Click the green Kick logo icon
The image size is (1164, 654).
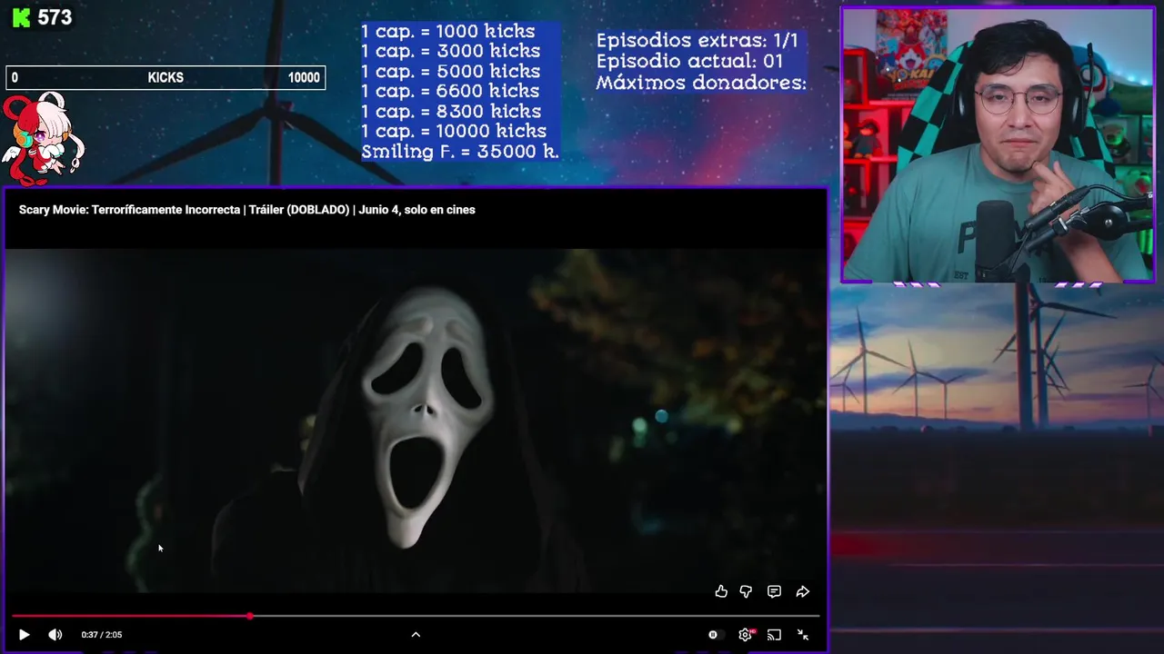pos(20,18)
